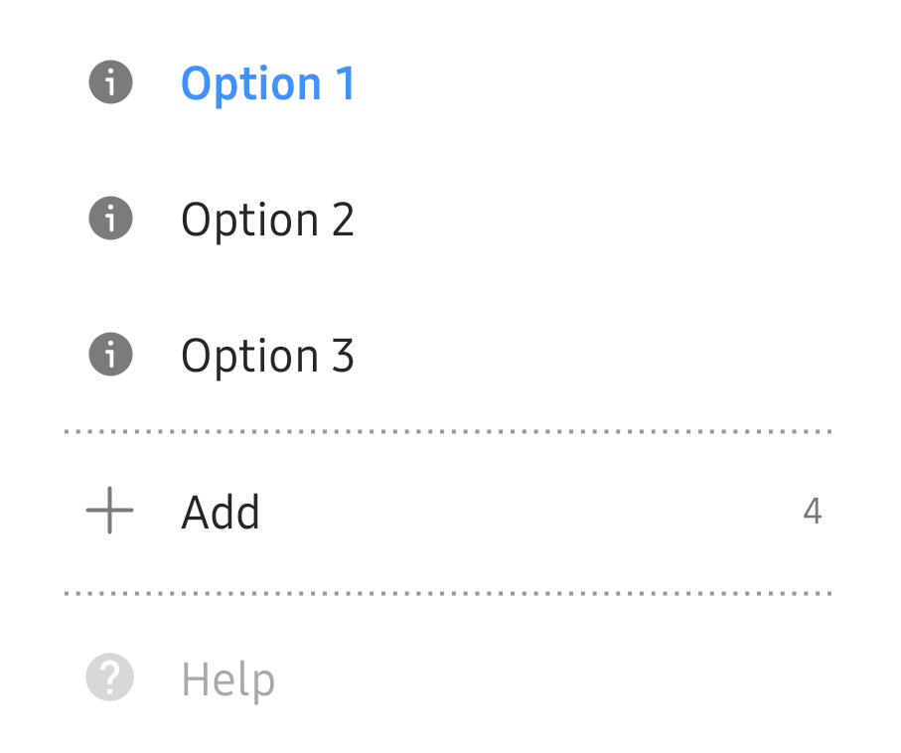
Task: Click the plus icon beside Add
Action: point(110,512)
